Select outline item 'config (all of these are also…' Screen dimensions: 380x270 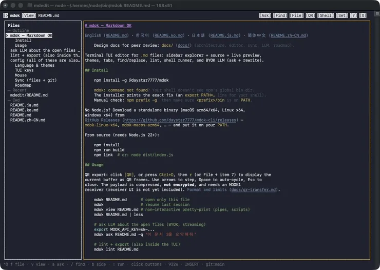[x=45, y=60]
